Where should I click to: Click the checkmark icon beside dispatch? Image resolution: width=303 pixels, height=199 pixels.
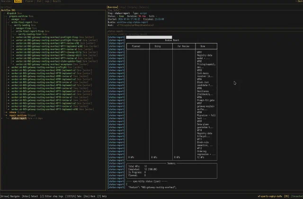coord(4,13)
